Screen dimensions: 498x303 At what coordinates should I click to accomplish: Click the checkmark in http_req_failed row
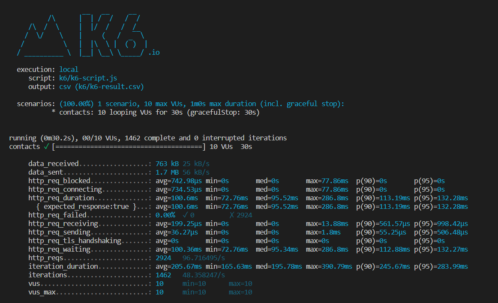[x=185, y=215]
